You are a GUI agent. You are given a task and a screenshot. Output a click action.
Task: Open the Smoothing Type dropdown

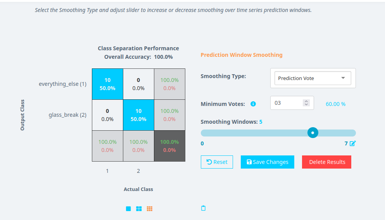click(x=312, y=78)
